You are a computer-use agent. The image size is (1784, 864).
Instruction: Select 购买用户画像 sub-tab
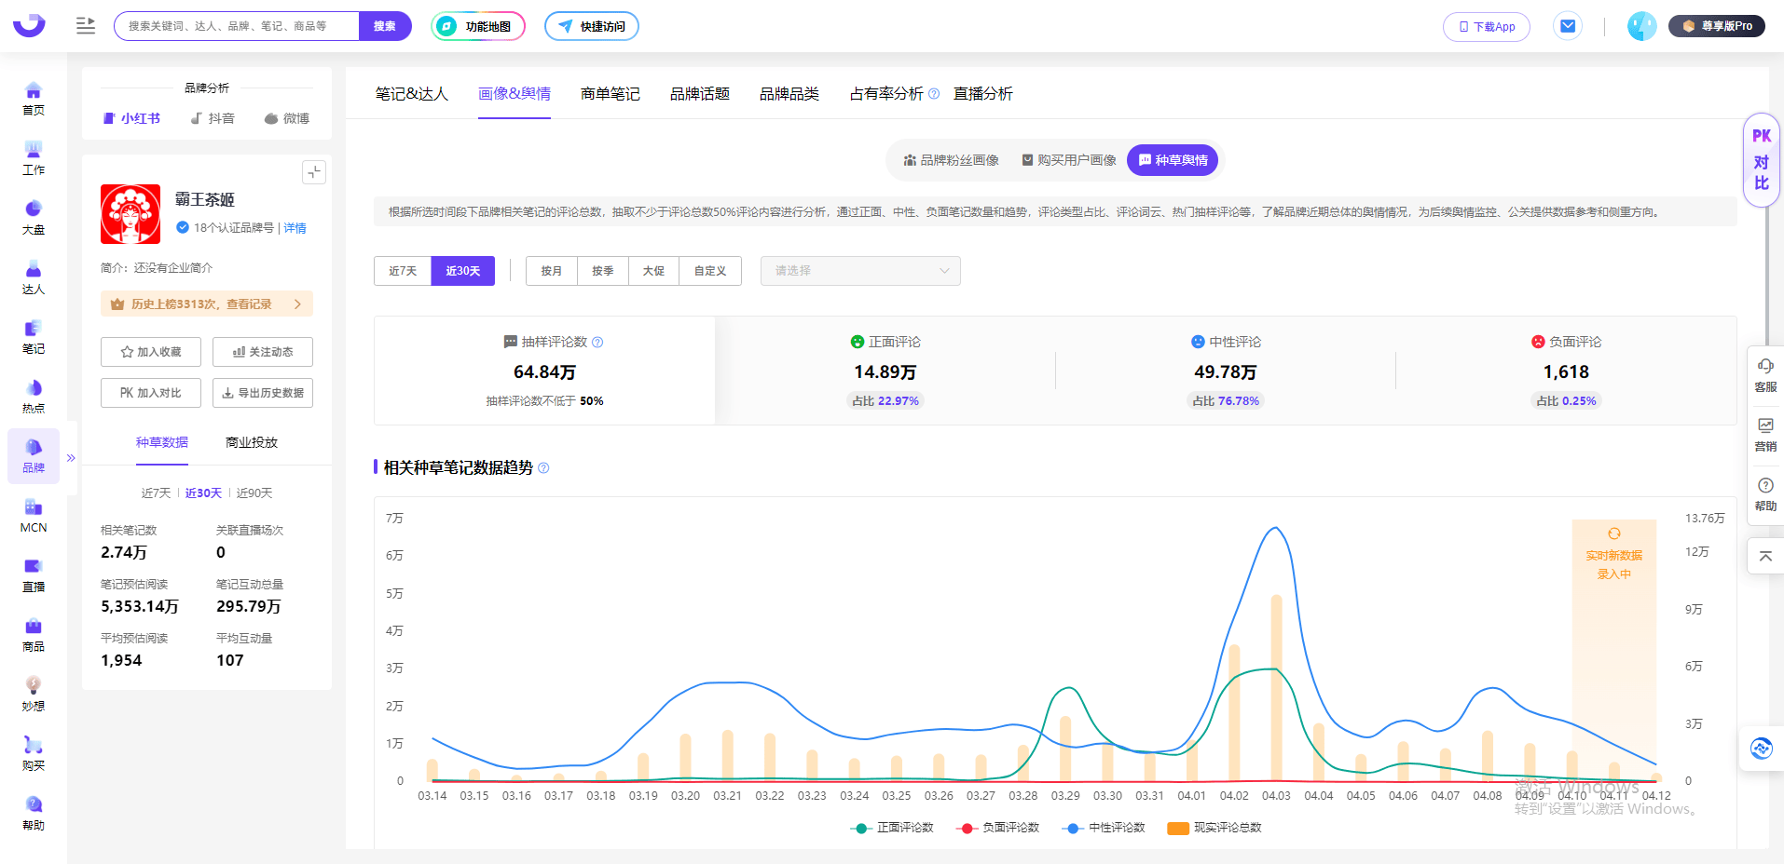point(1069,160)
